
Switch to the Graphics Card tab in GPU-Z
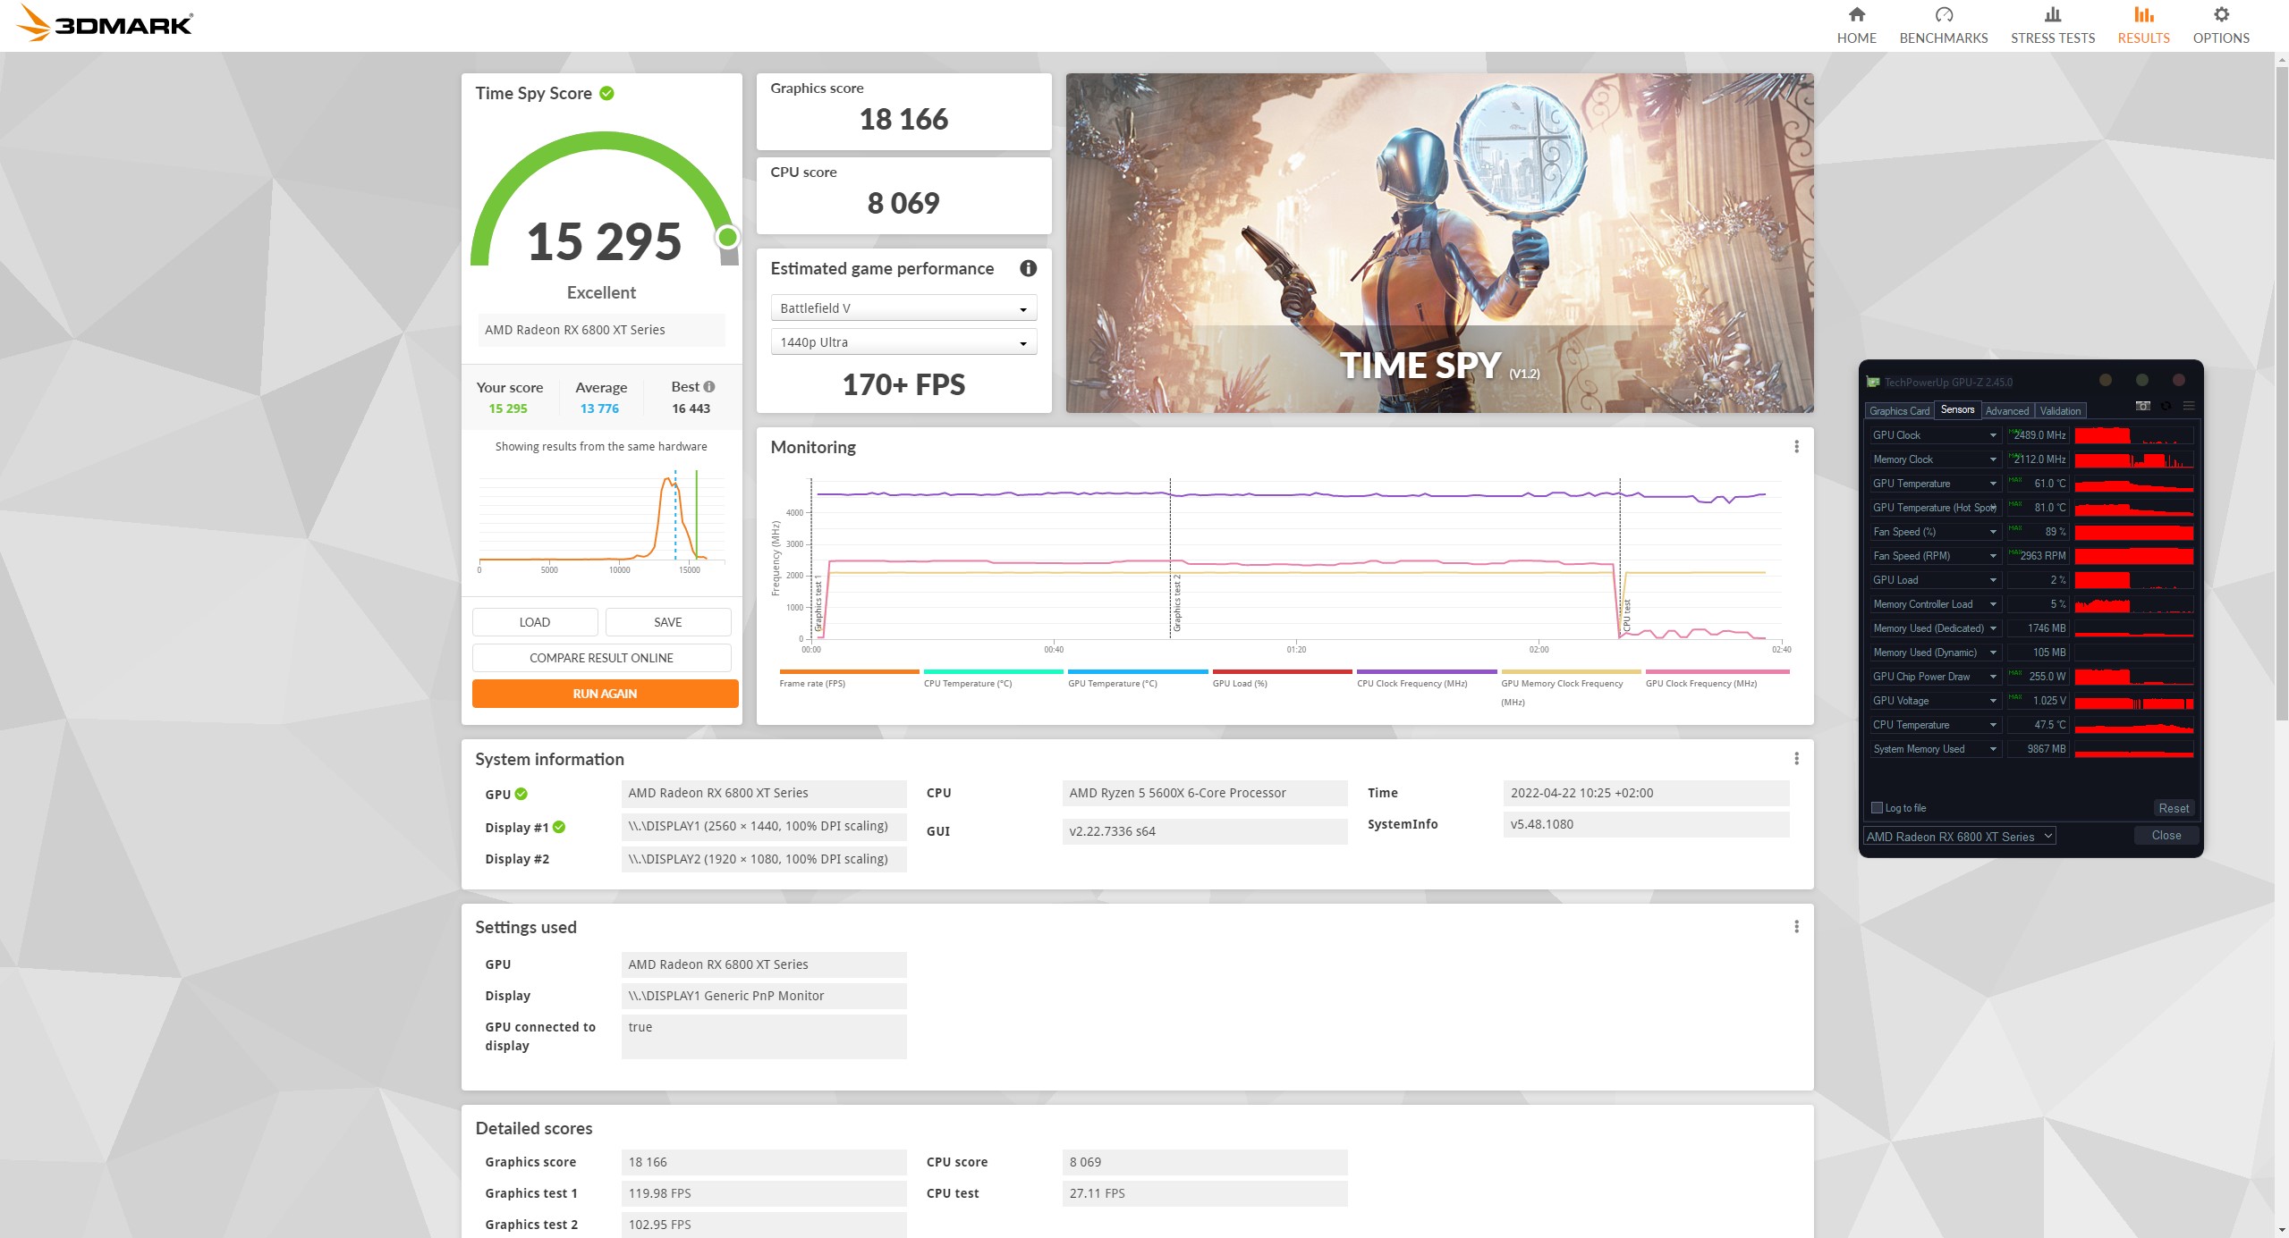coord(1898,410)
